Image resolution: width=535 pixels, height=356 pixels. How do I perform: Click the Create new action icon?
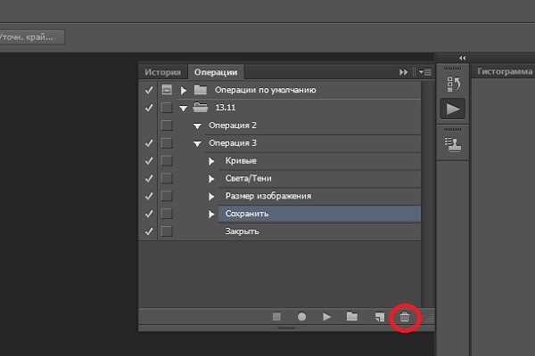pyautogui.click(x=378, y=316)
